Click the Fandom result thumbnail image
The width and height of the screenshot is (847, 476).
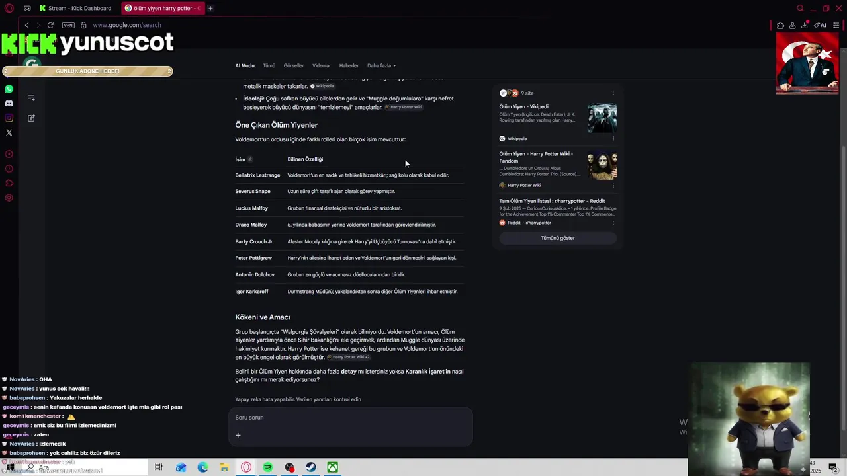tap(602, 165)
